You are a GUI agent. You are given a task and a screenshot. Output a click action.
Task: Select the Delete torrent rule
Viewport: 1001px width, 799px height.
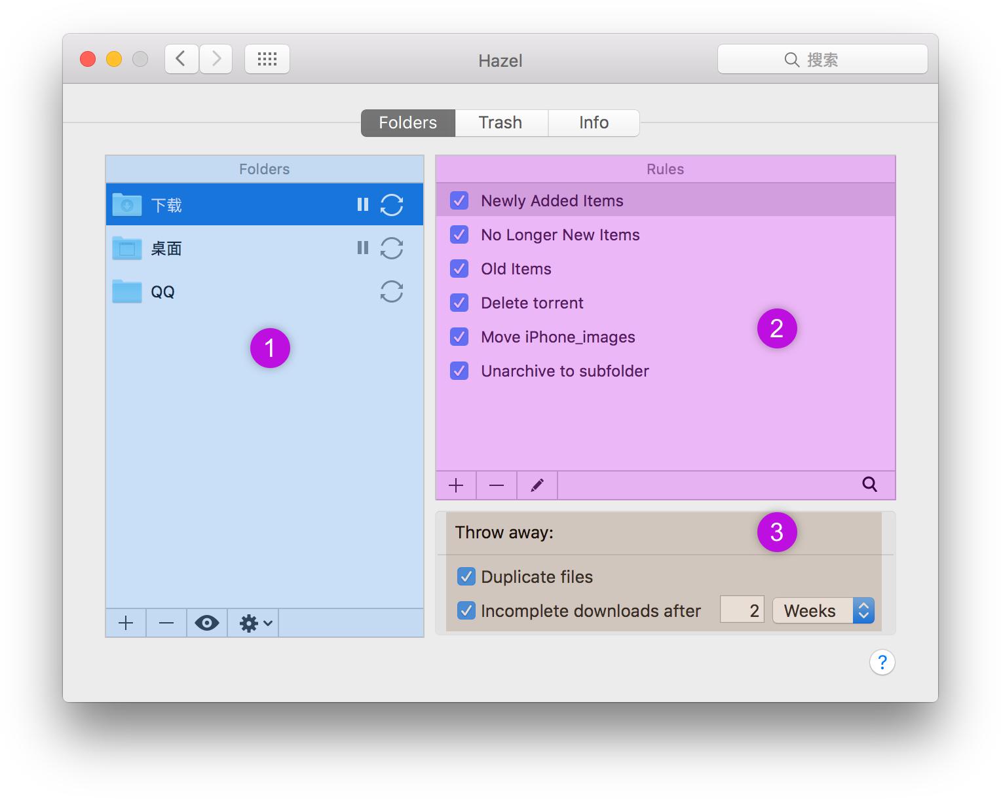[666, 303]
